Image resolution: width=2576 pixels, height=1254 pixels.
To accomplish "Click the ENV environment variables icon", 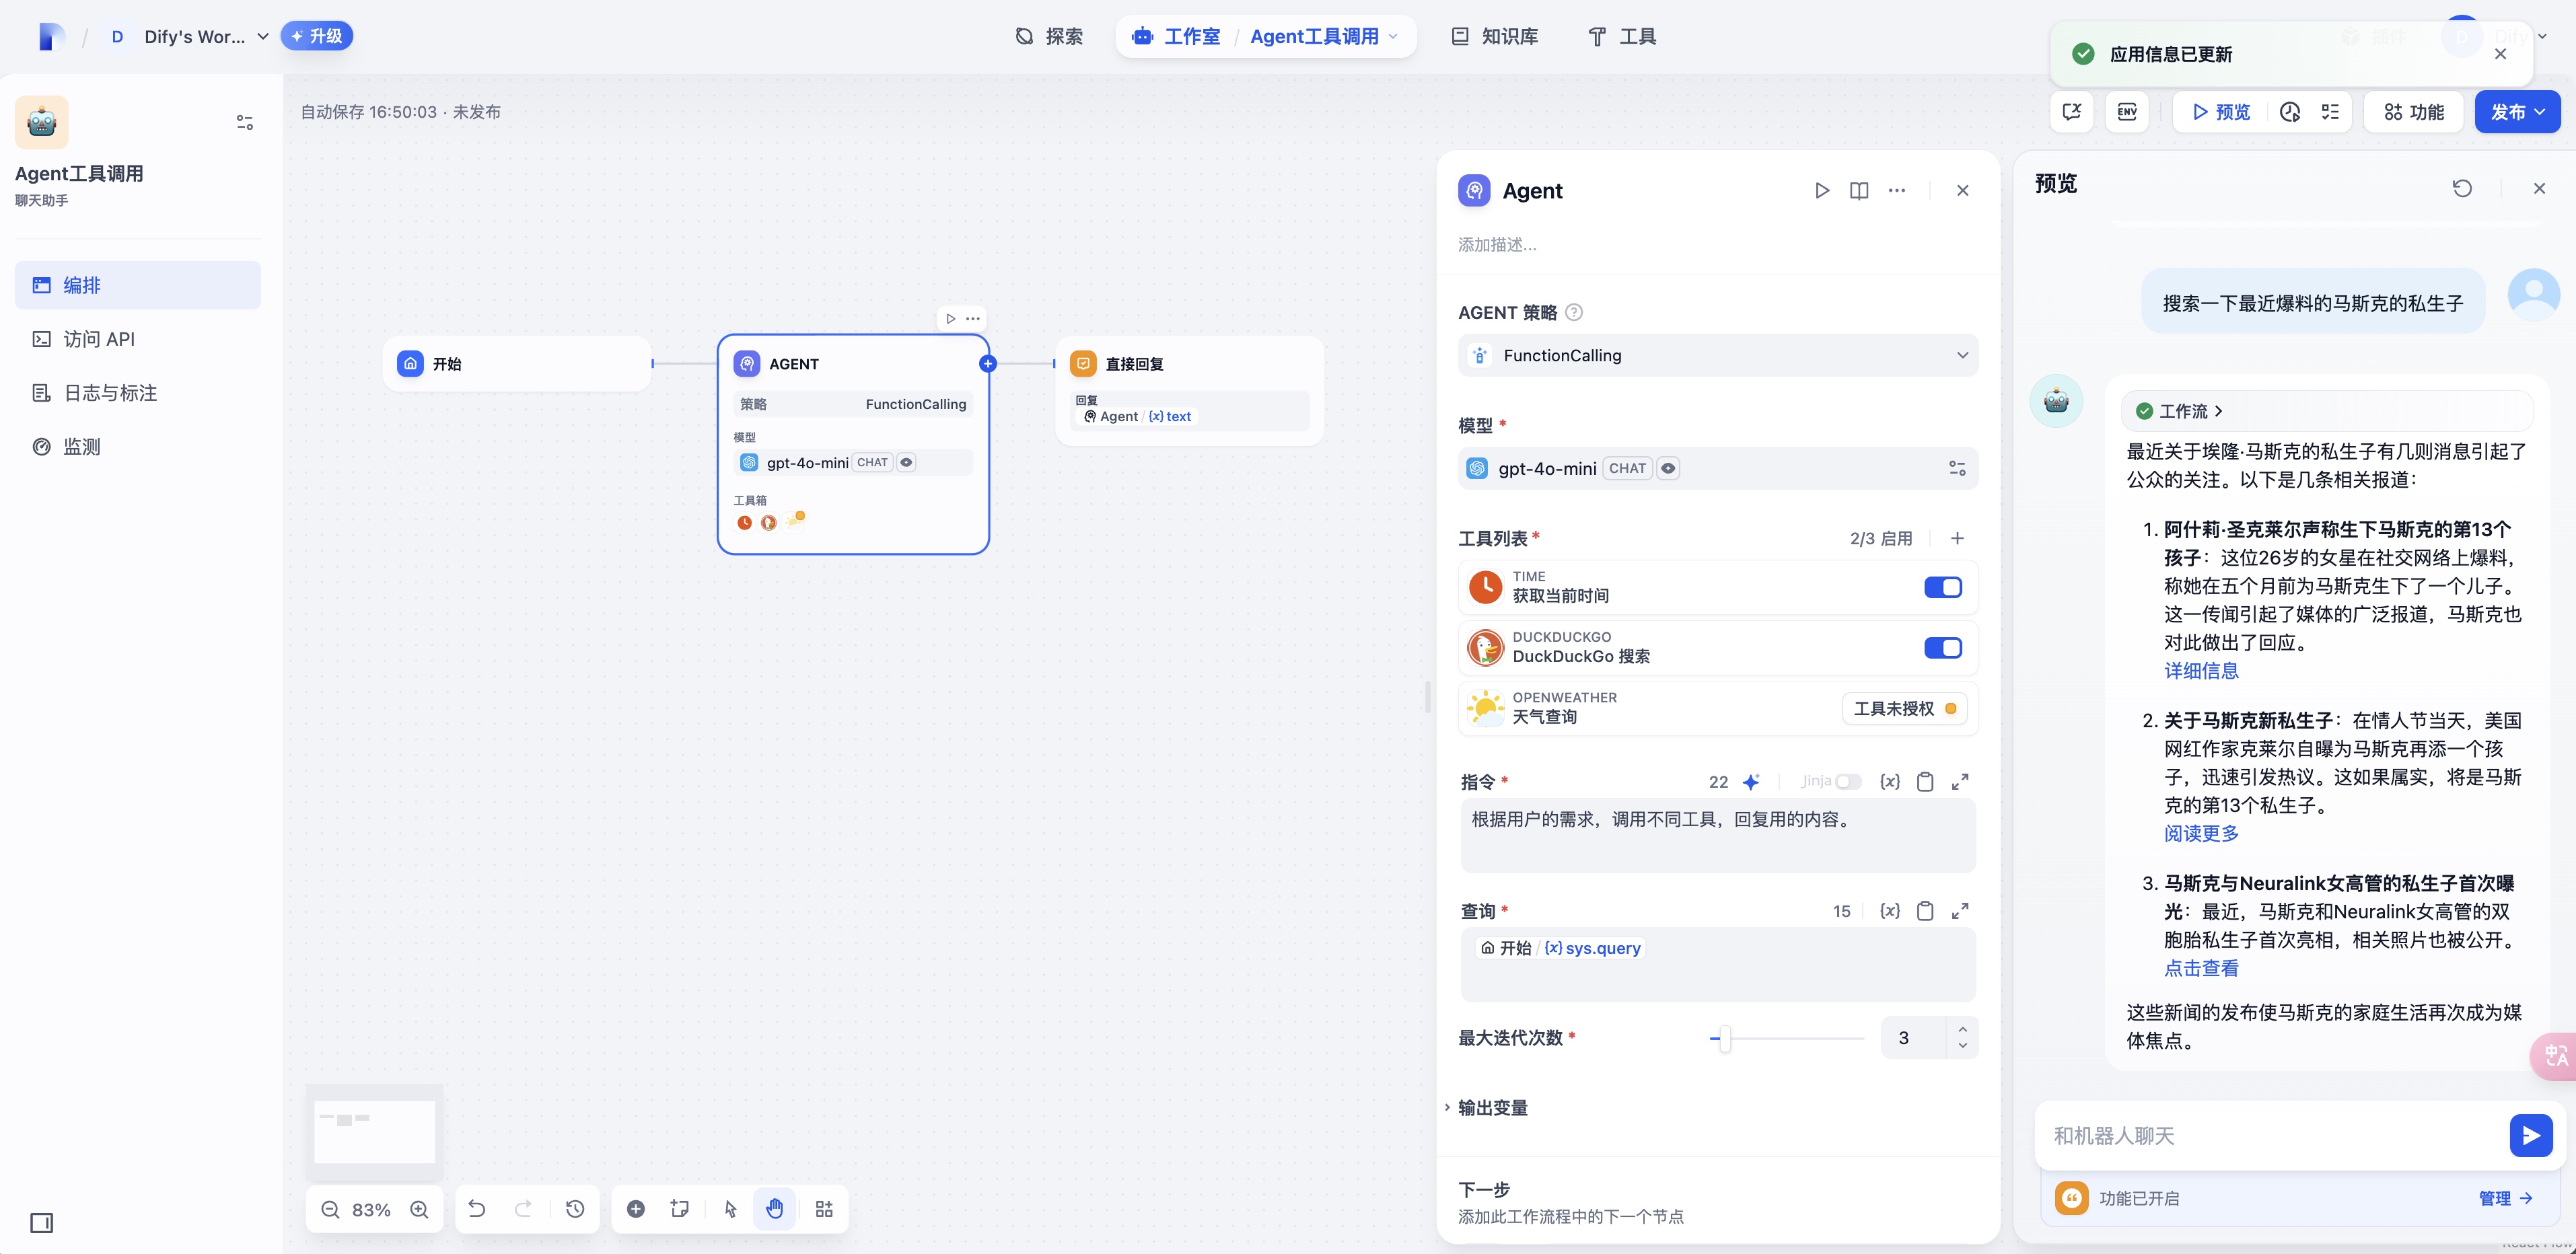I will coord(2126,112).
